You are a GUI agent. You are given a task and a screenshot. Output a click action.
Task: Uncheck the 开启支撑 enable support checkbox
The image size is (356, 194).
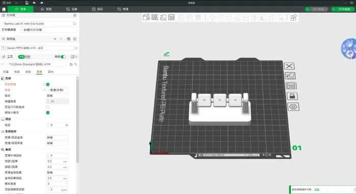pyautogui.click(x=48, y=84)
